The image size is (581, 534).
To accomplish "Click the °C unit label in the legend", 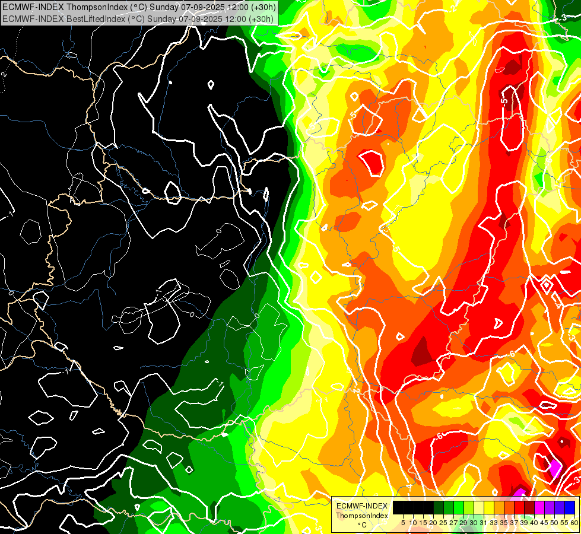I will pos(363,525).
